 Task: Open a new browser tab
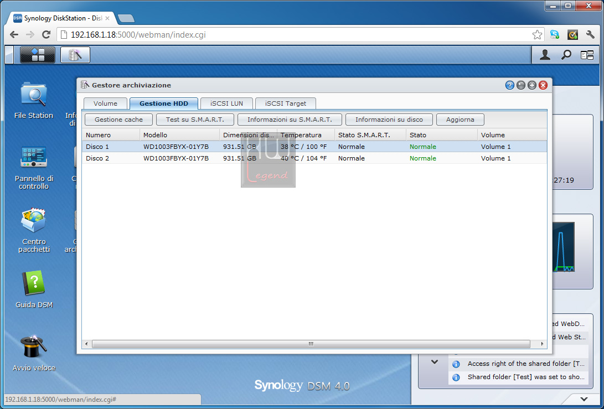pyautogui.click(x=126, y=18)
